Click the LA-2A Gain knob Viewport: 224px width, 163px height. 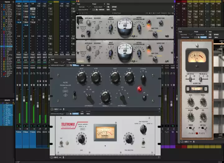pos(82,139)
